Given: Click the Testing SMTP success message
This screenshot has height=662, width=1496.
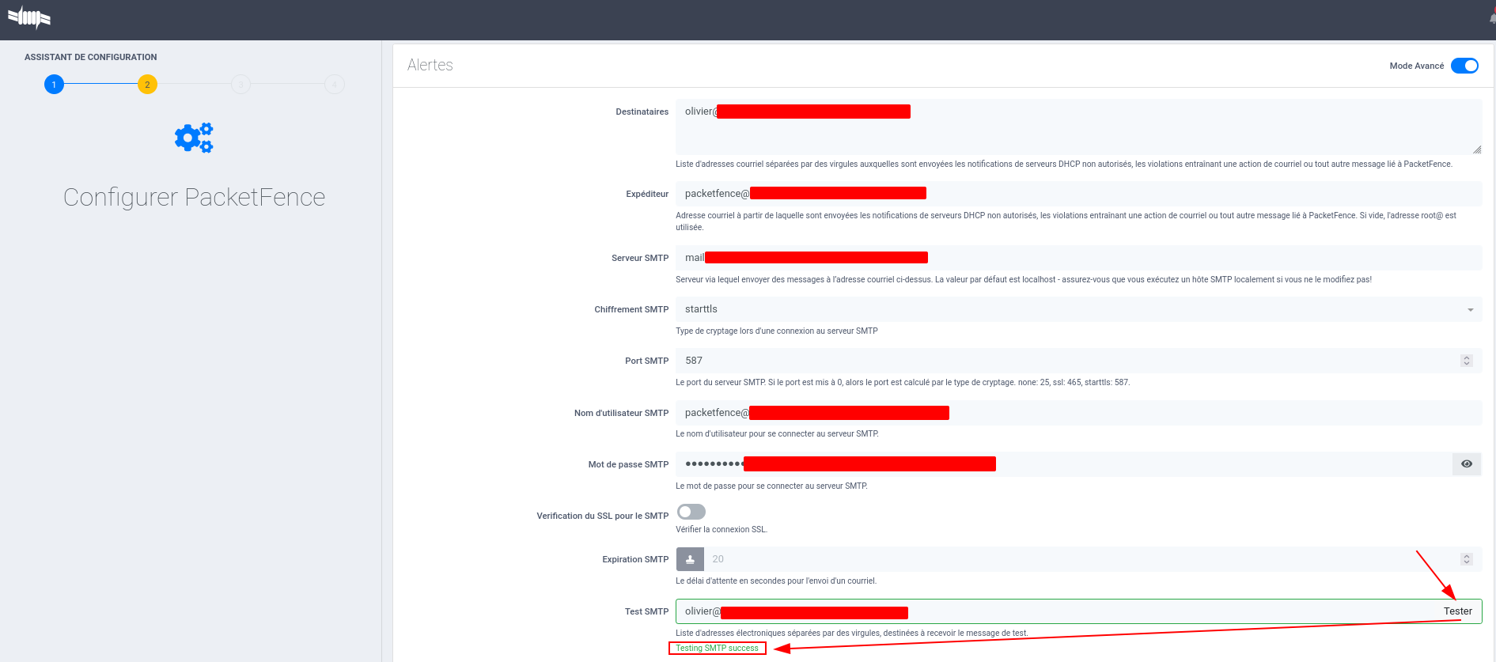Looking at the screenshot, I should tap(717, 649).
